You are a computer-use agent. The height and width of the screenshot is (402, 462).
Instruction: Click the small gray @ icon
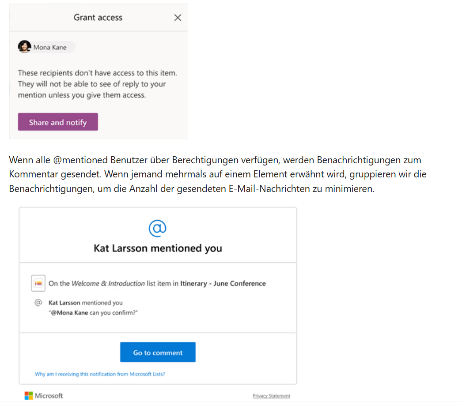[x=38, y=303]
